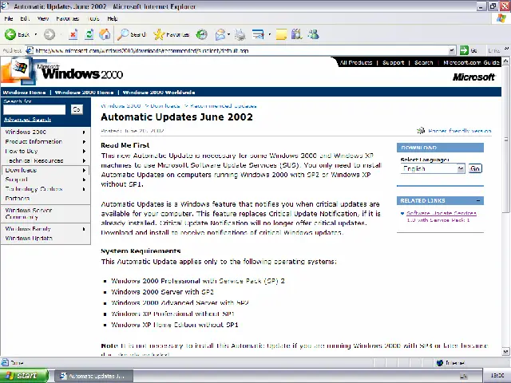
Task: Click in the Search for input field
Action: click(34, 110)
